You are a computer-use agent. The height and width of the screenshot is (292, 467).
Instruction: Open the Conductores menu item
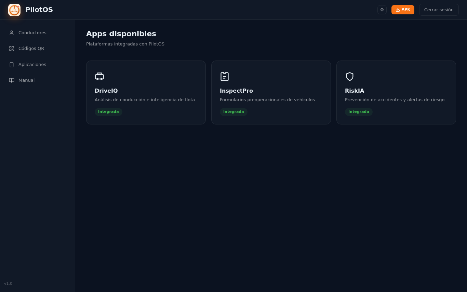point(38,33)
